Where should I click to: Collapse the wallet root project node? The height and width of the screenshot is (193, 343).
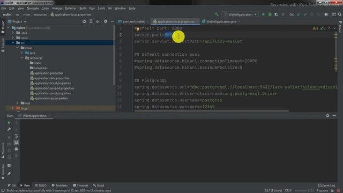[x=9, y=28]
